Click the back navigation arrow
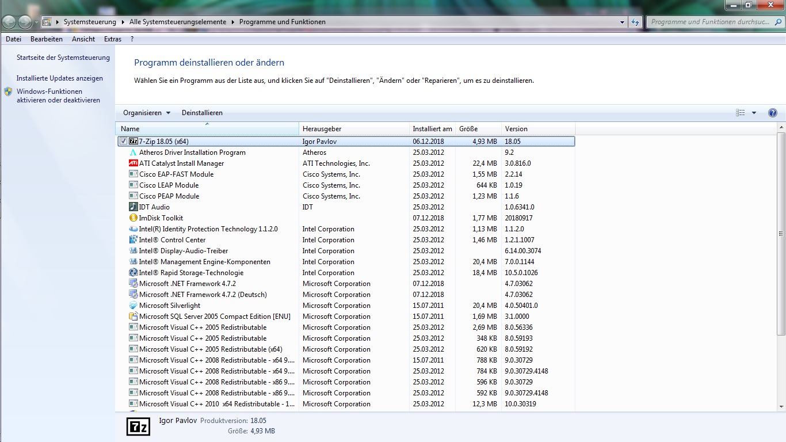The width and height of the screenshot is (786, 442). tap(9, 22)
